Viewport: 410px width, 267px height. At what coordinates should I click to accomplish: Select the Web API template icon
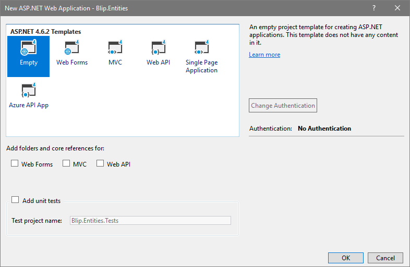(158, 47)
